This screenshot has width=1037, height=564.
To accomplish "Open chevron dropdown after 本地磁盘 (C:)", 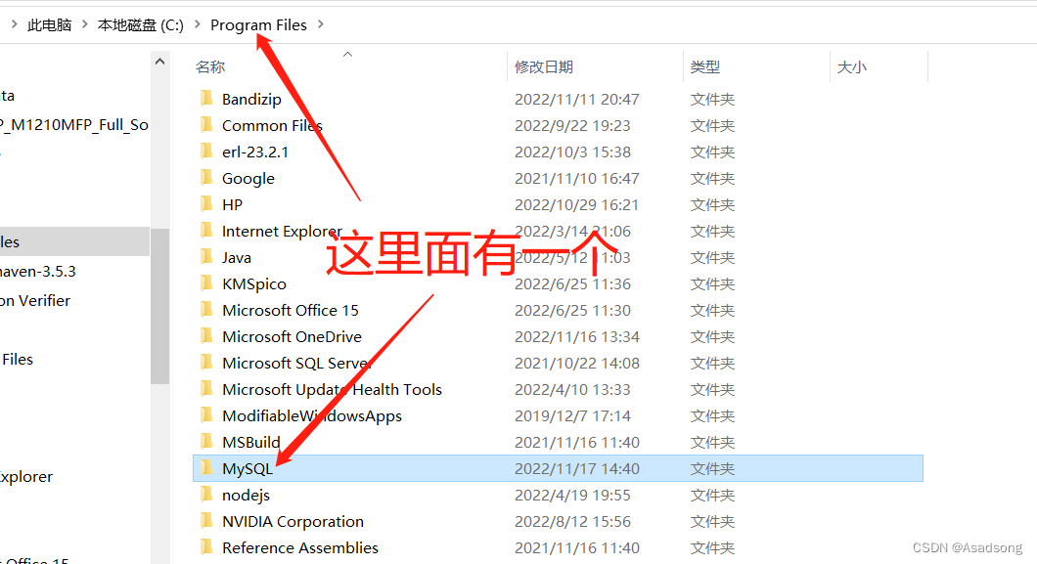I will coord(197,24).
